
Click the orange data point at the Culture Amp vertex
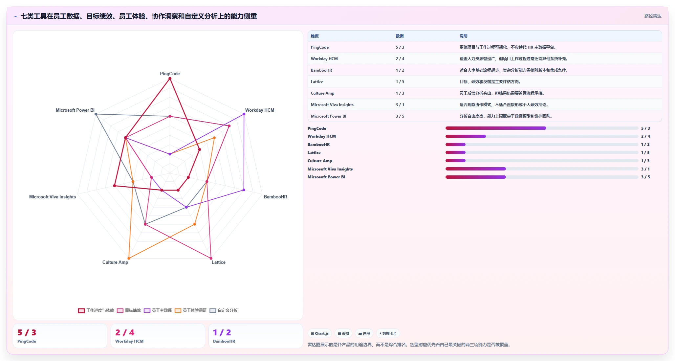click(x=129, y=259)
